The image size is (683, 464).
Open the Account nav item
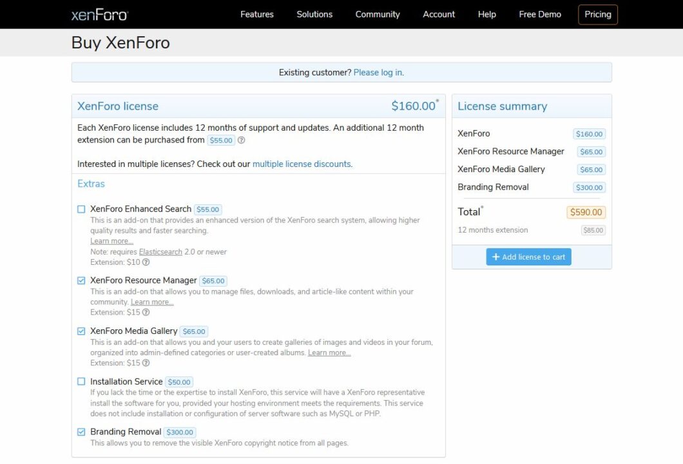[439, 14]
